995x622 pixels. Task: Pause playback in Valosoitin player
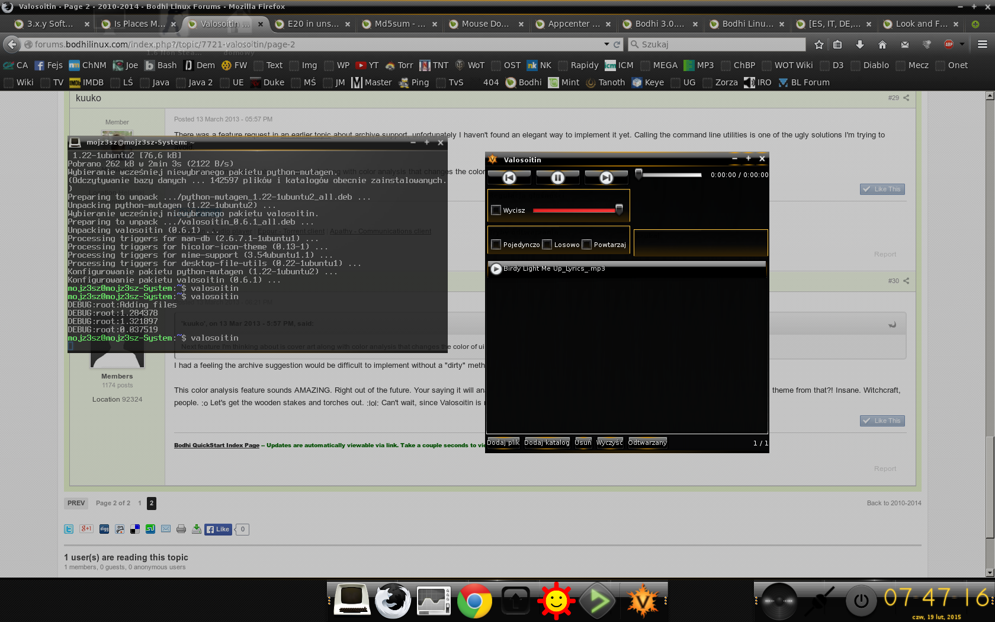557,177
